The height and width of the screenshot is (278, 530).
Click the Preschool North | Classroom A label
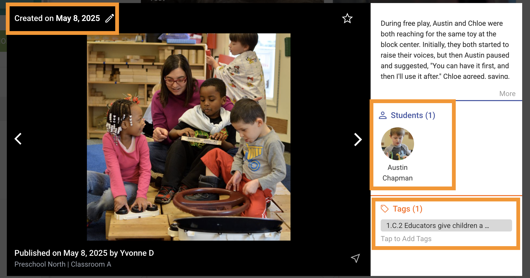click(63, 264)
